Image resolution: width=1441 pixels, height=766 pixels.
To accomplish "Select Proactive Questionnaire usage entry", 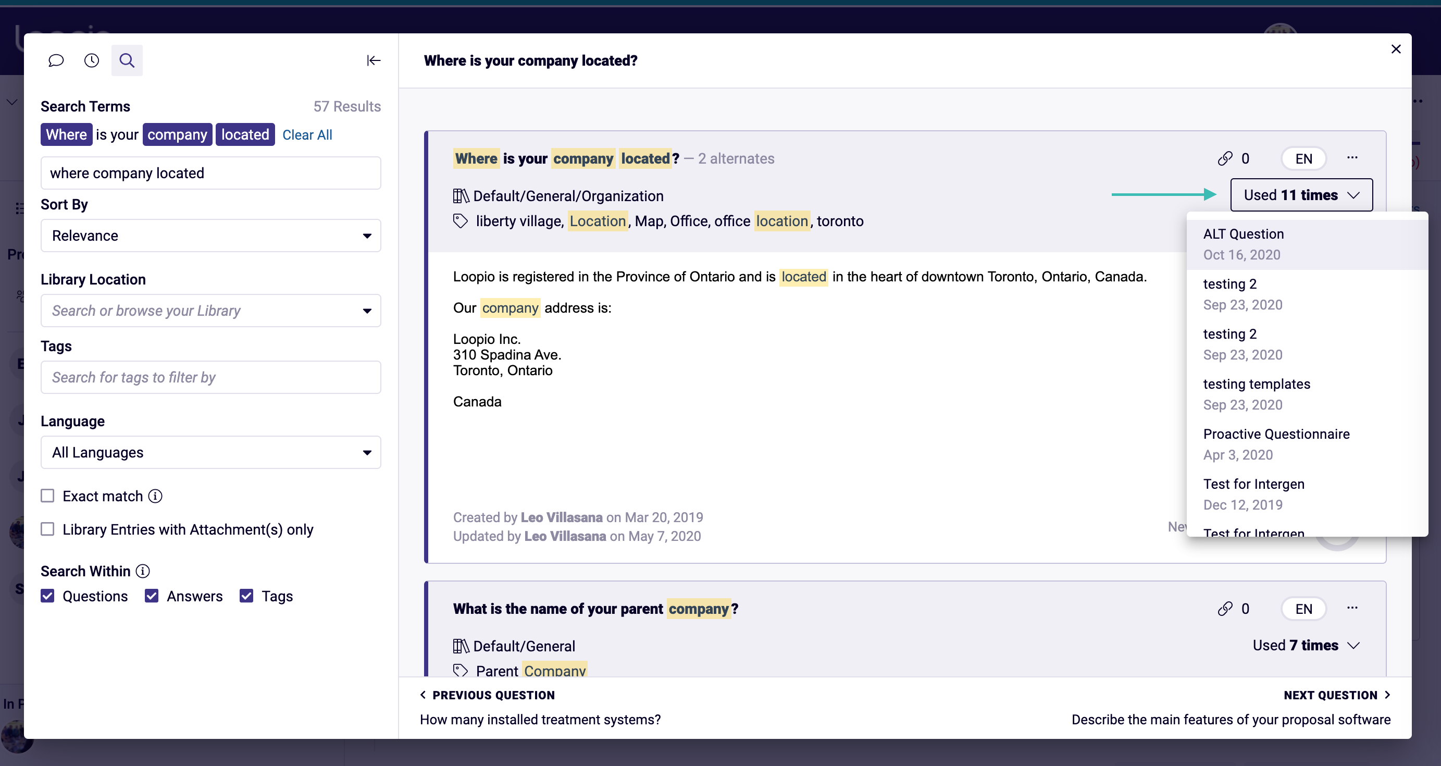I will pos(1307,444).
